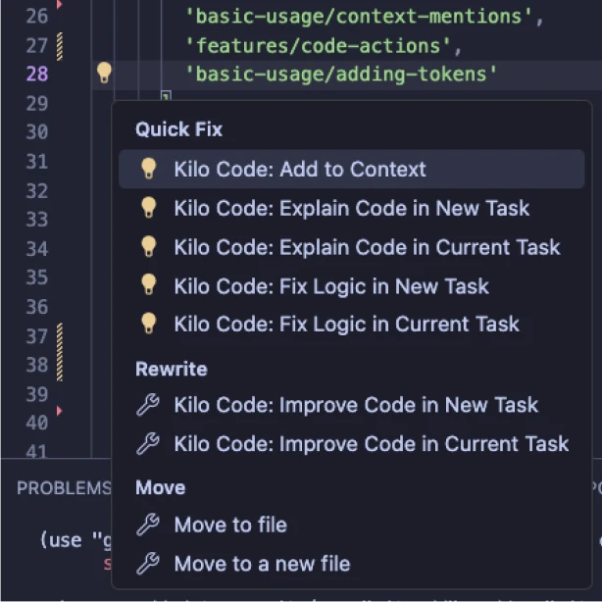Click the lightbulb icon on line 28
This screenshot has width=602, height=602.
(104, 73)
